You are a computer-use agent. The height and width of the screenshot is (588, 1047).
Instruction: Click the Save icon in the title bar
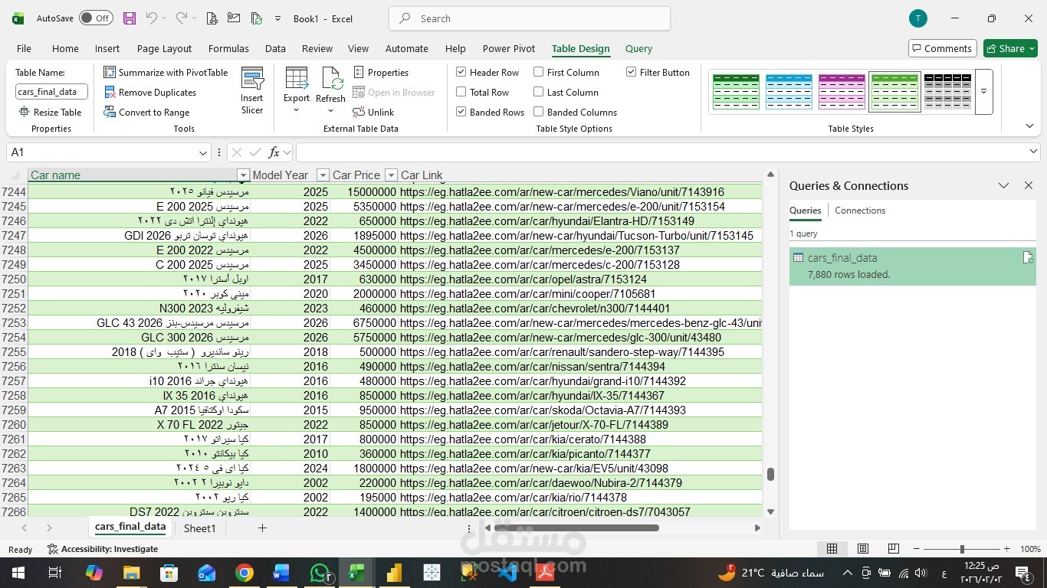[x=129, y=18]
